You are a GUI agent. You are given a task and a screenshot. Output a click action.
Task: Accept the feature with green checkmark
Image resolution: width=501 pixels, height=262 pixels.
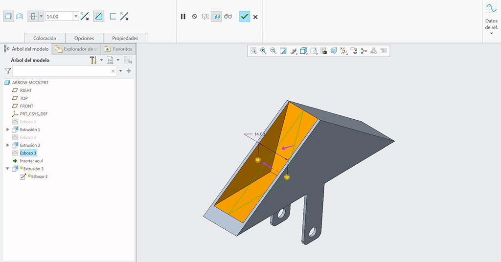tap(245, 16)
